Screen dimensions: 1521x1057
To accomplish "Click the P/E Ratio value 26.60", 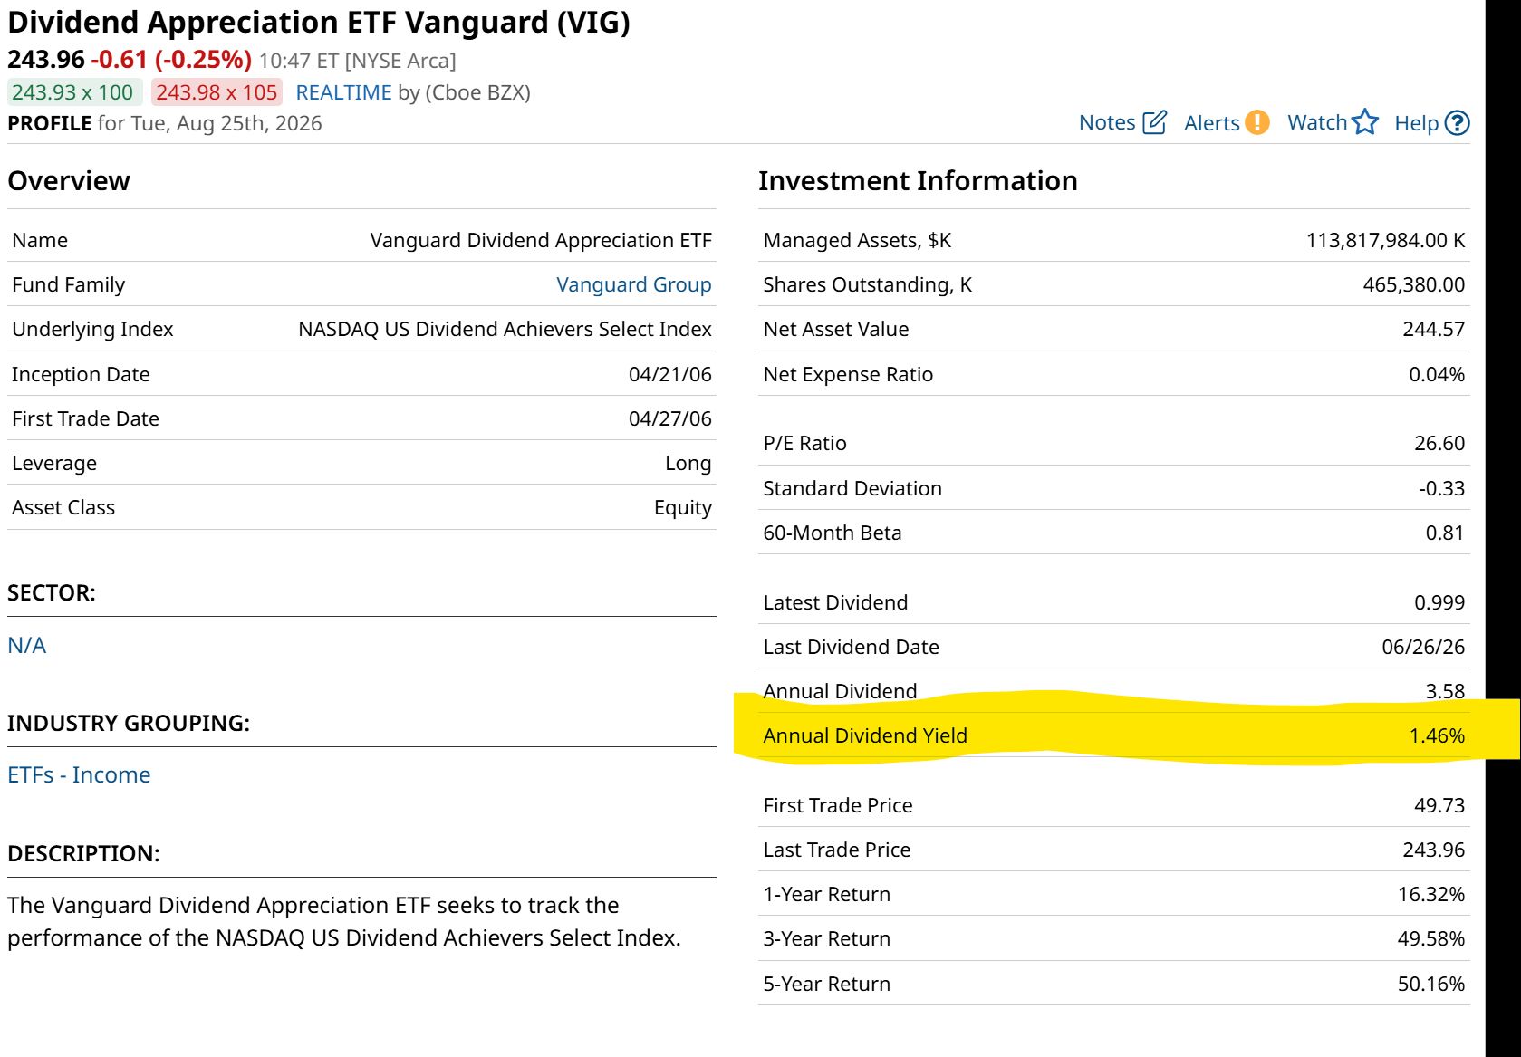I will tap(1439, 443).
